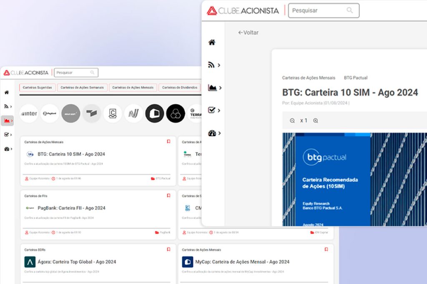Open the RSS feed icon in the back list window
Screen dimensions: 427x284
click(6, 106)
